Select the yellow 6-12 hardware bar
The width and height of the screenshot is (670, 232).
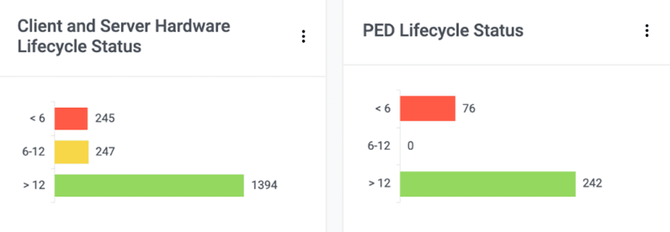pyautogui.click(x=72, y=152)
